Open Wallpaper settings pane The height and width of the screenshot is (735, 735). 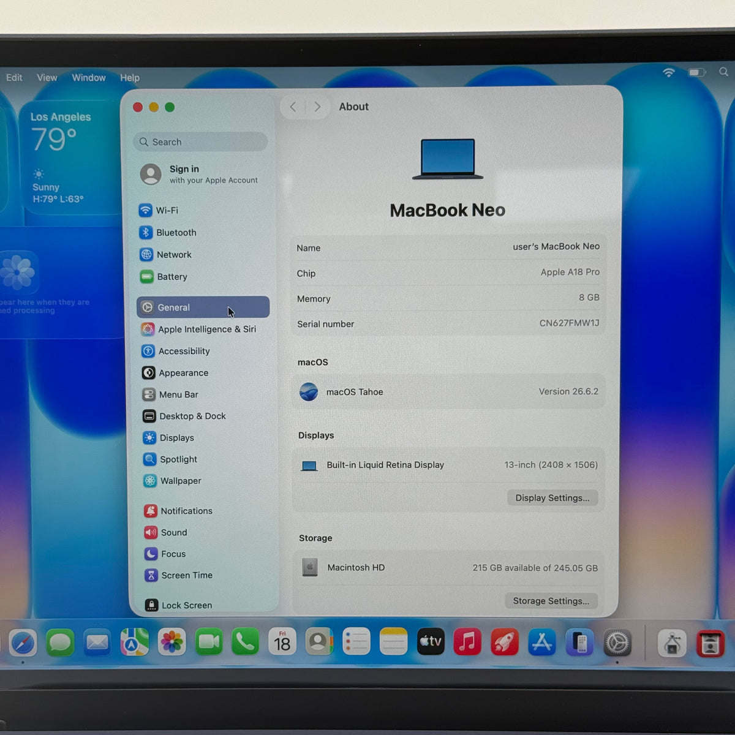pyautogui.click(x=172, y=481)
